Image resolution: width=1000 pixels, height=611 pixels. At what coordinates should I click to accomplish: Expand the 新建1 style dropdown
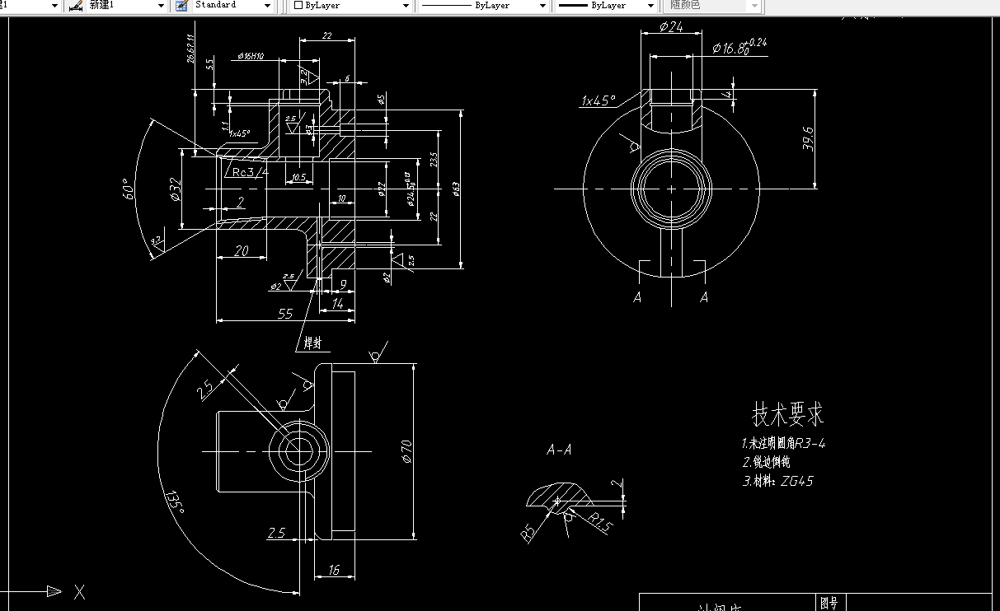[x=162, y=6]
